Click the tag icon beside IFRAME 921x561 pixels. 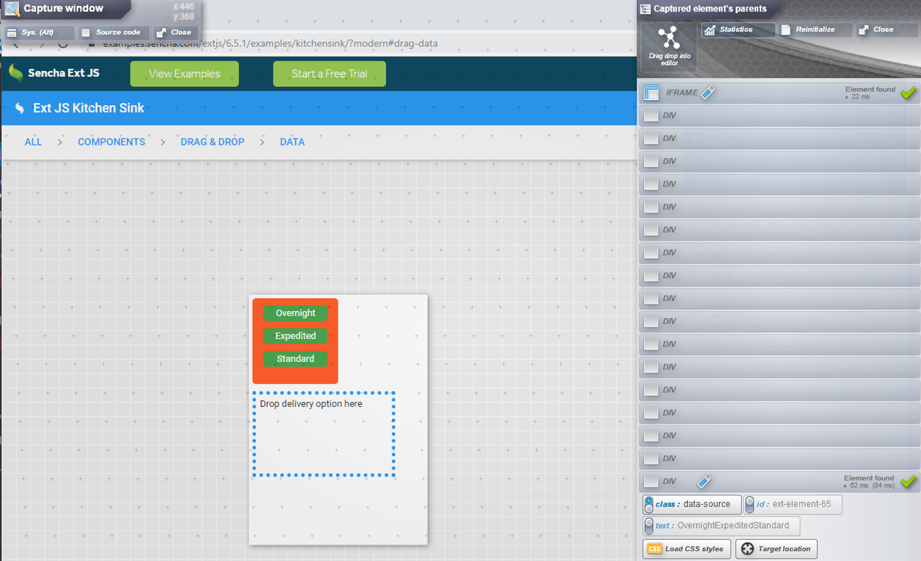click(x=708, y=93)
